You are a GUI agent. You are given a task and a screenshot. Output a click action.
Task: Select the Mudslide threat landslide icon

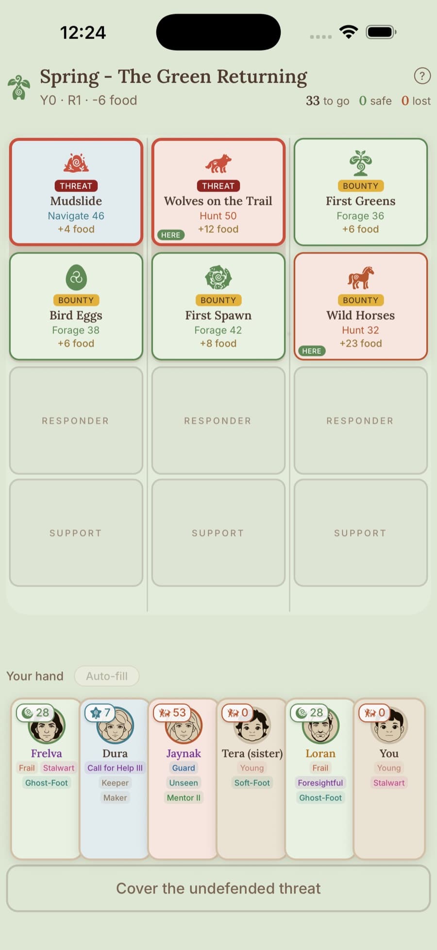click(x=76, y=163)
